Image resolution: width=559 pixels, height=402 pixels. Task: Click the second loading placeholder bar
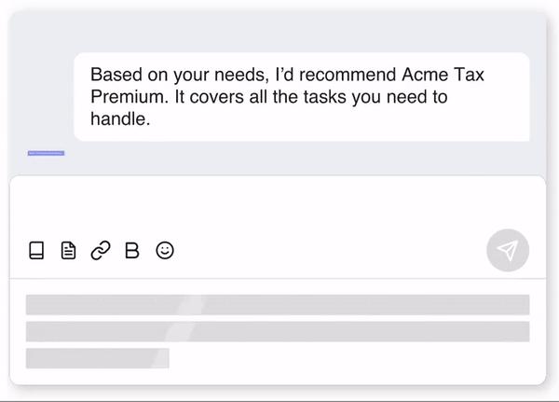point(278,331)
